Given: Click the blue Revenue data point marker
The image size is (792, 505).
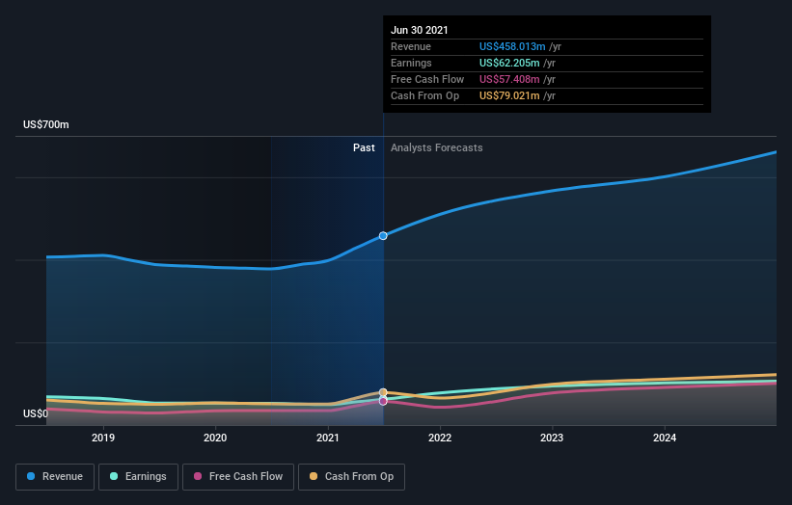Looking at the screenshot, I should pyautogui.click(x=383, y=235).
